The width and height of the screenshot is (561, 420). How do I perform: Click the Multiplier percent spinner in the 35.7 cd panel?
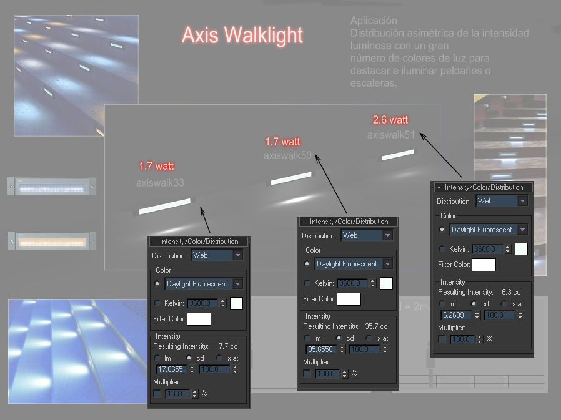pyautogui.click(x=345, y=374)
